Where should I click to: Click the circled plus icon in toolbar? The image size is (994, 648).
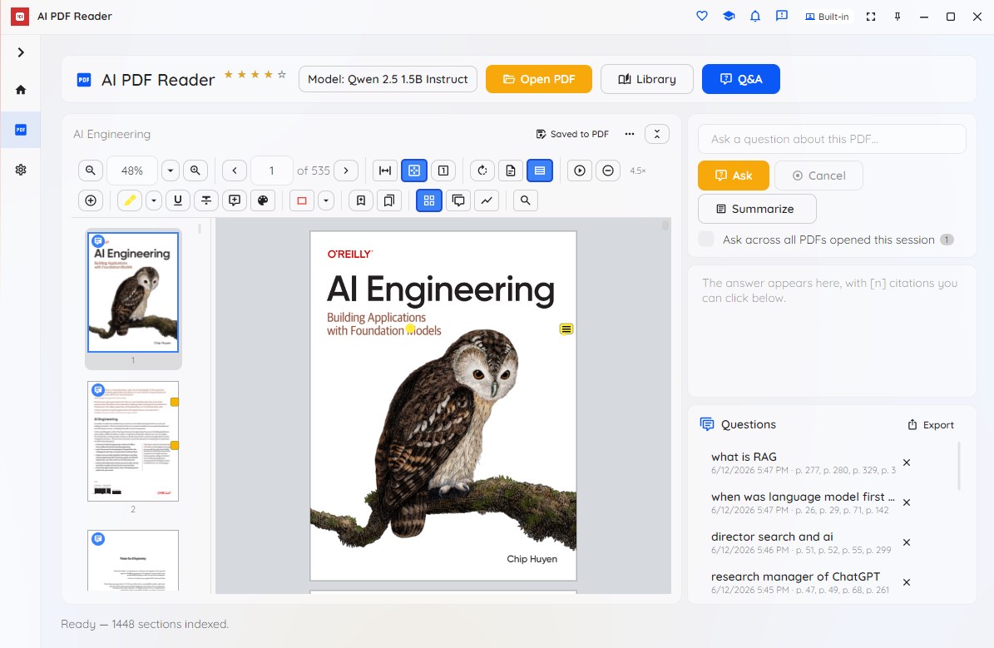(91, 200)
